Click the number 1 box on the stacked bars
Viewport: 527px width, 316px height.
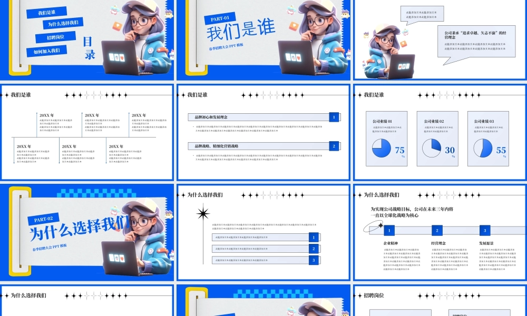[x=314, y=237]
